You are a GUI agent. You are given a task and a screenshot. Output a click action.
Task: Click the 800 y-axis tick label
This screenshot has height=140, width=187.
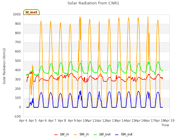18,33
